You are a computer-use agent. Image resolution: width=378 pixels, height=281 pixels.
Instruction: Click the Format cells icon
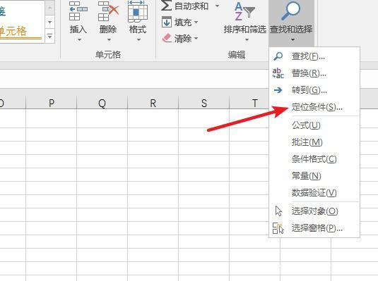(x=138, y=11)
